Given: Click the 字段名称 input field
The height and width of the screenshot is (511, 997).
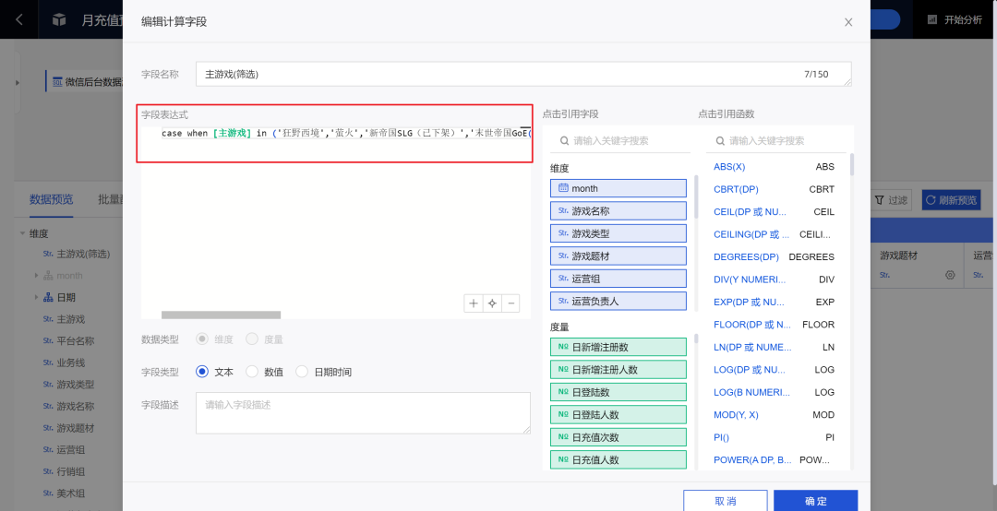Looking at the screenshot, I should click(x=523, y=75).
